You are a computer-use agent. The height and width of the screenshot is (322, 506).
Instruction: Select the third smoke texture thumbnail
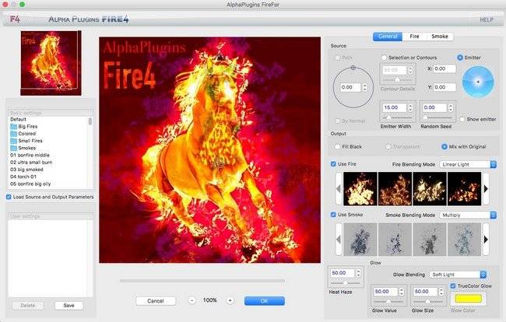tap(430, 240)
